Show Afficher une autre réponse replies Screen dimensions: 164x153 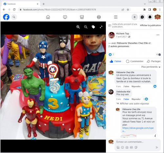(x=134, y=104)
